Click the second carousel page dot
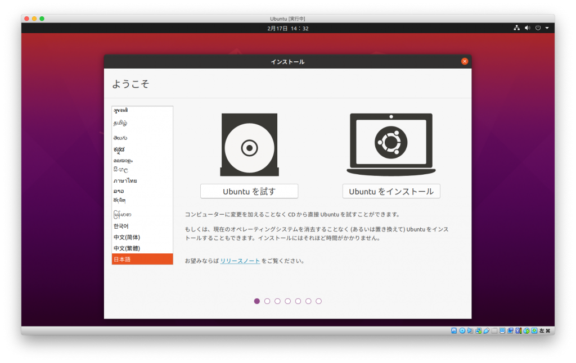Screen dimensions: 576x363 pos(267,301)
